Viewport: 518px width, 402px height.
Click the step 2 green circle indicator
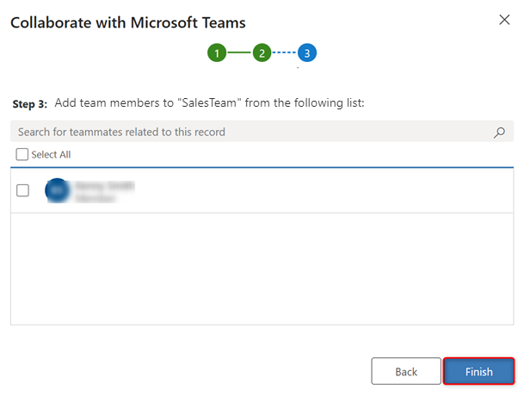pos(262,53)
